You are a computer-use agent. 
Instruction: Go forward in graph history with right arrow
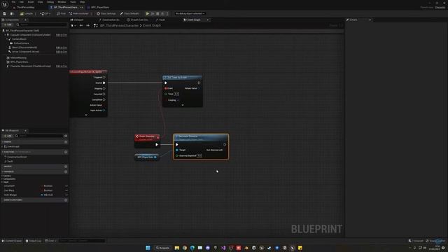[x=87, y=25]
